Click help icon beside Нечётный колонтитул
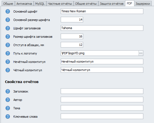This screenshot has width=154, height=123. [8, 62]
